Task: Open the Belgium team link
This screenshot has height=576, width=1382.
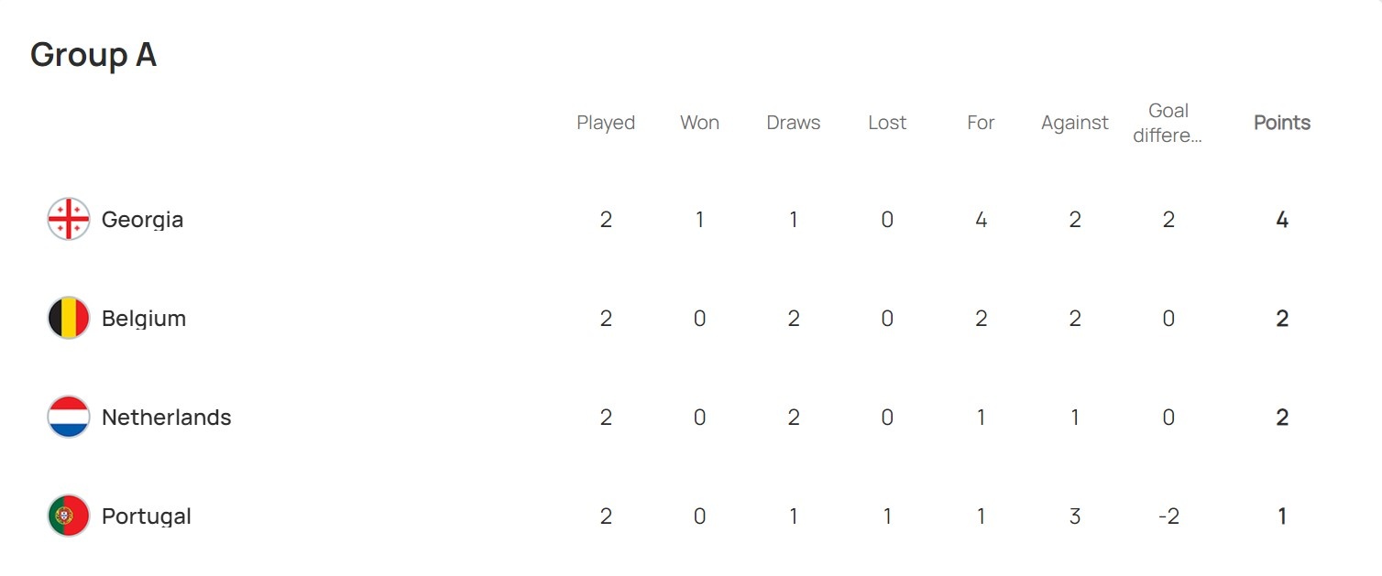Action: [144, 319]
